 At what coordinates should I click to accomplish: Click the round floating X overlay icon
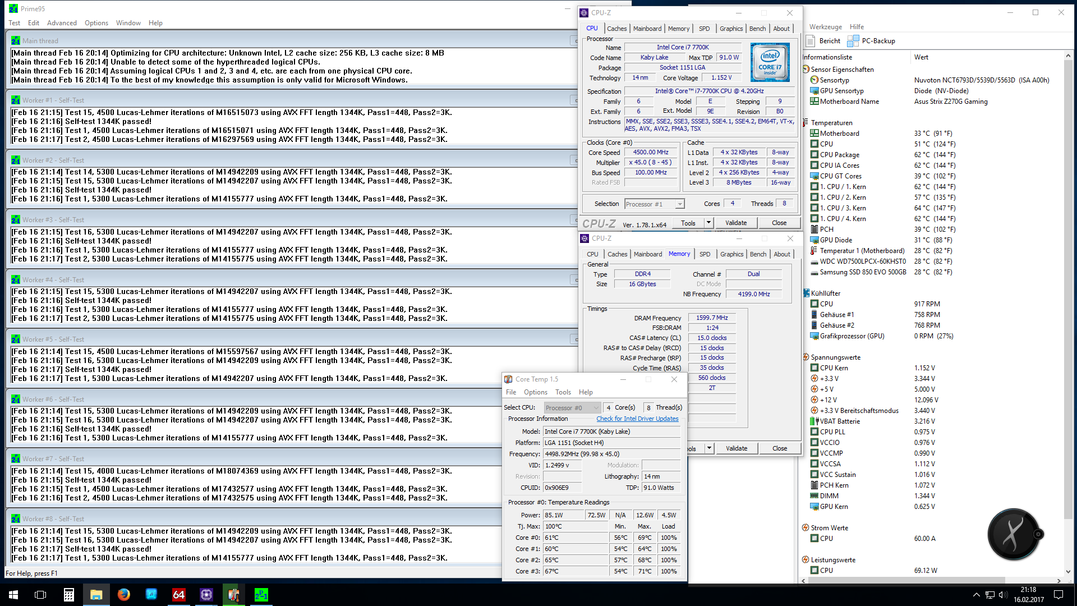pos(1013,534)
